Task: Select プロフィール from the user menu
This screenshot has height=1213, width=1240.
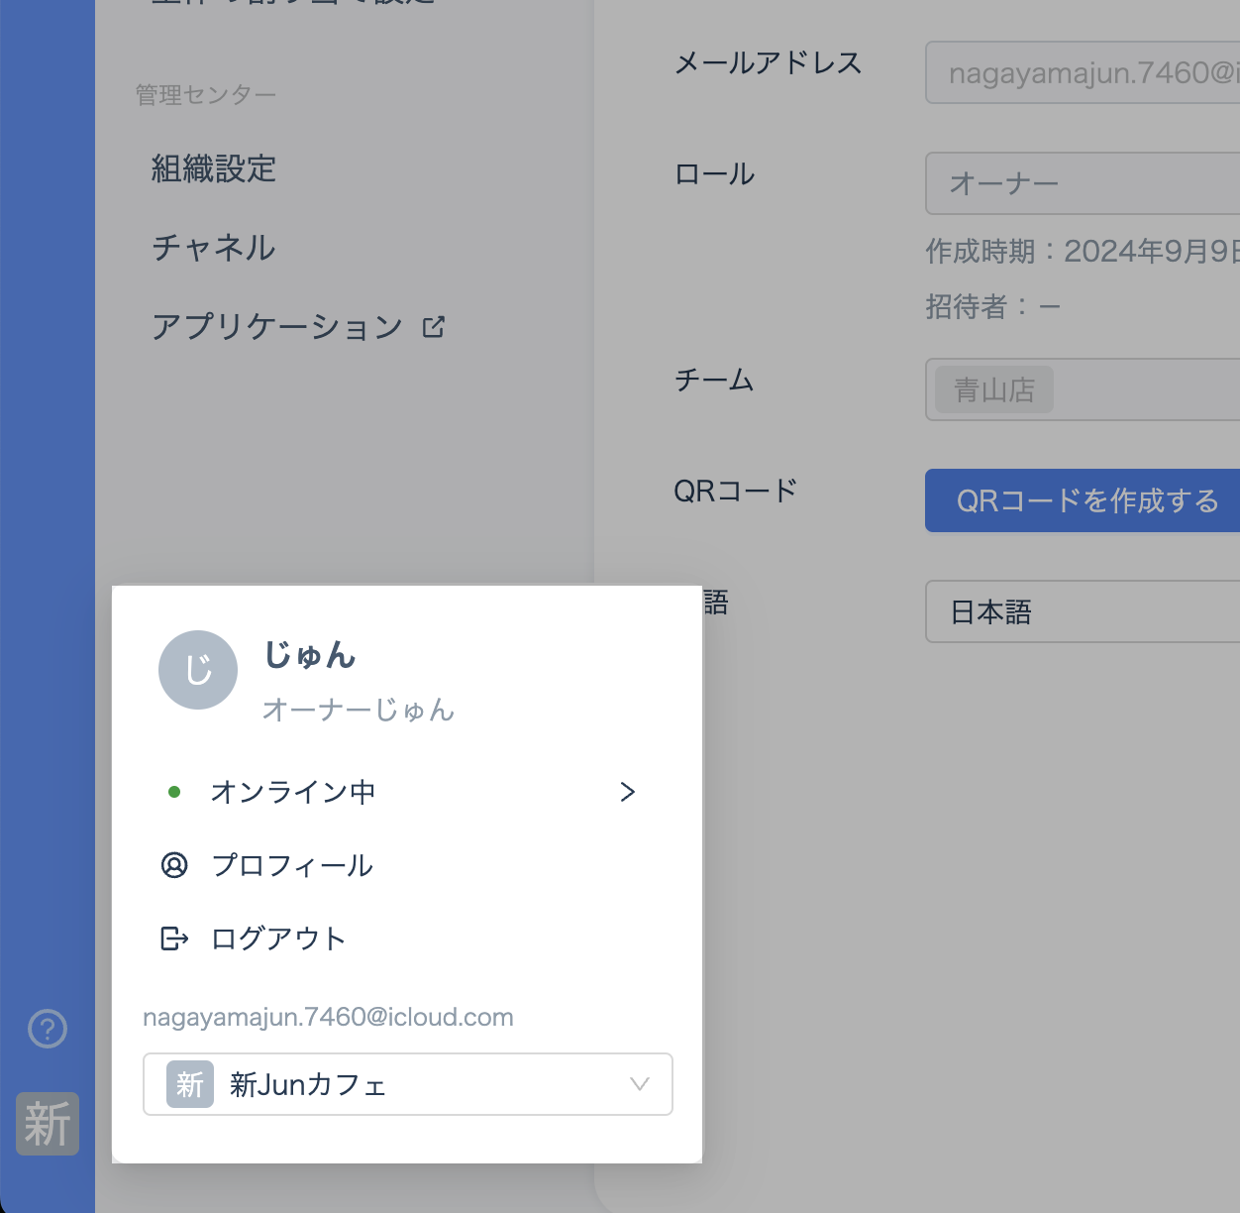Action: click(292, 865)
